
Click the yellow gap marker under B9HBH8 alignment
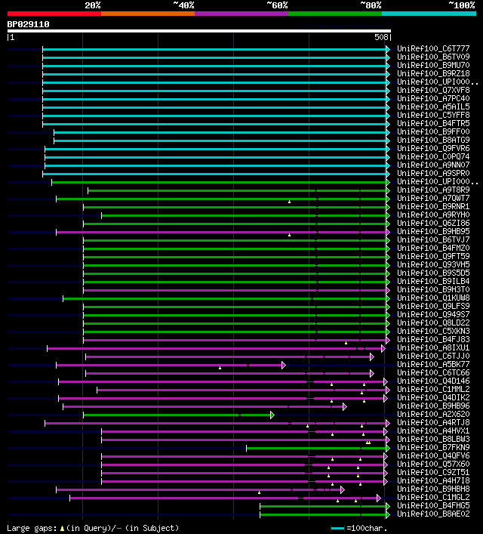click(259, 492)
